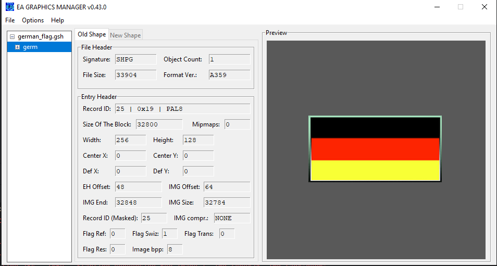This screenshot has height=266, width=497.
Task: Click the IMG Offset field showing 64
Action: (227, 187)
